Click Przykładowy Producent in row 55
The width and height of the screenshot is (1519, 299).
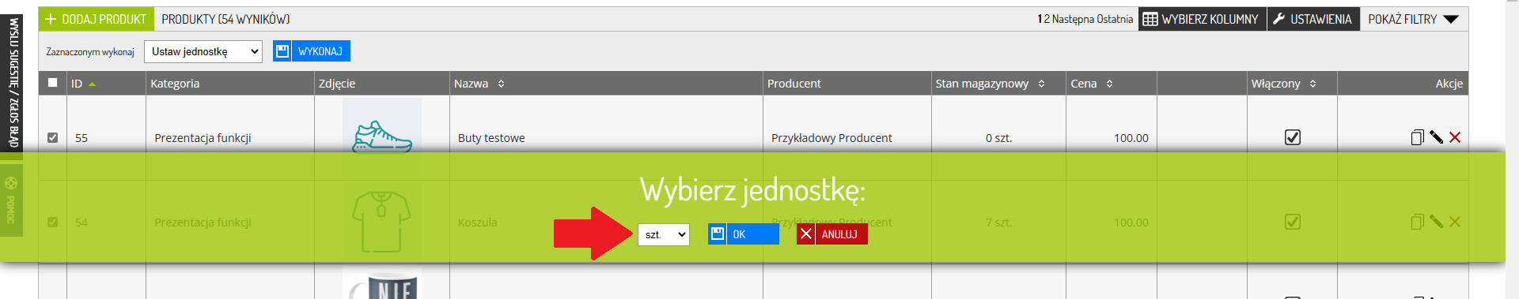(x=831, y=138)
